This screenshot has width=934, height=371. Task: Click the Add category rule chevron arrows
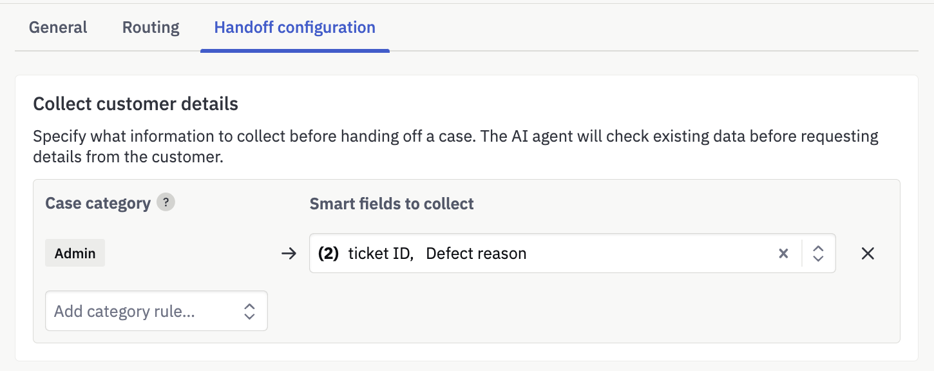pyautogui.click(x=249, y=312)
